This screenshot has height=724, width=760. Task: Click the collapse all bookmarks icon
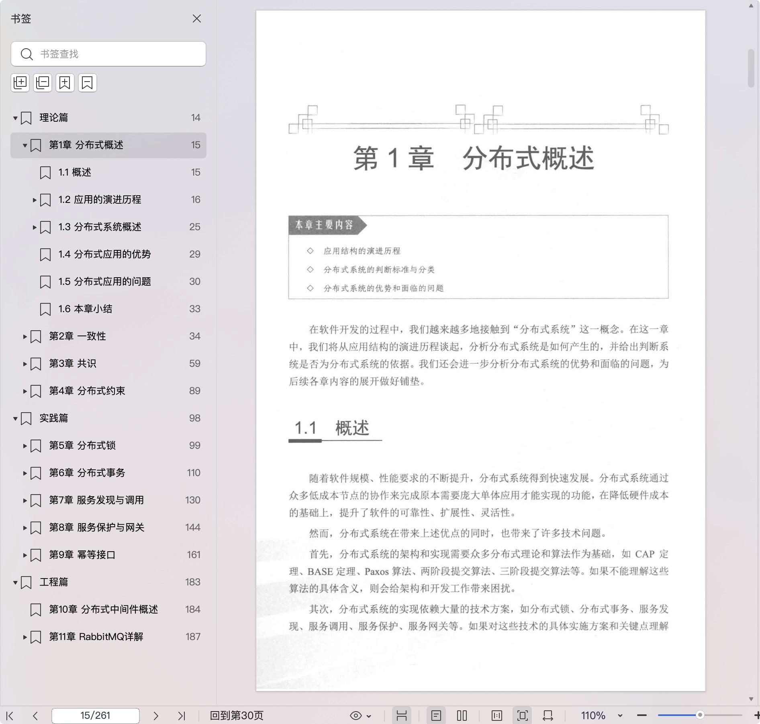pos(43,83)
